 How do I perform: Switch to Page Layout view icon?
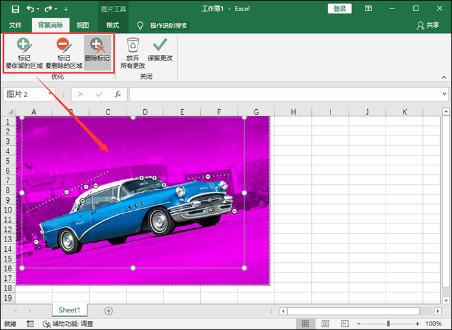[x=325, y=324]
